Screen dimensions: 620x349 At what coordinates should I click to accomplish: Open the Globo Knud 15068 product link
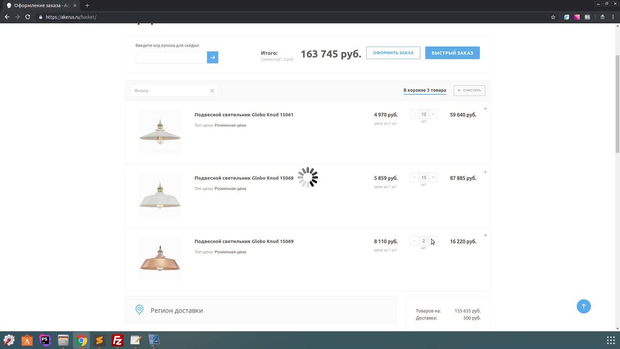point(244,178)
